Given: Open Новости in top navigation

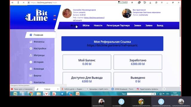Looking at the screenshot, I should point(98,26).
